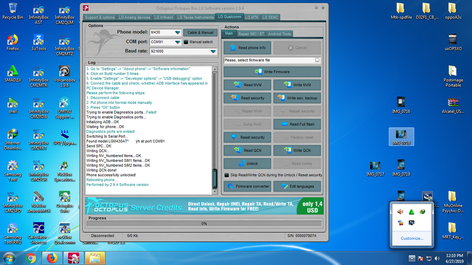472x265 pixels.
Task: Select the LG SEMC tab
Action: pos(270,17)
